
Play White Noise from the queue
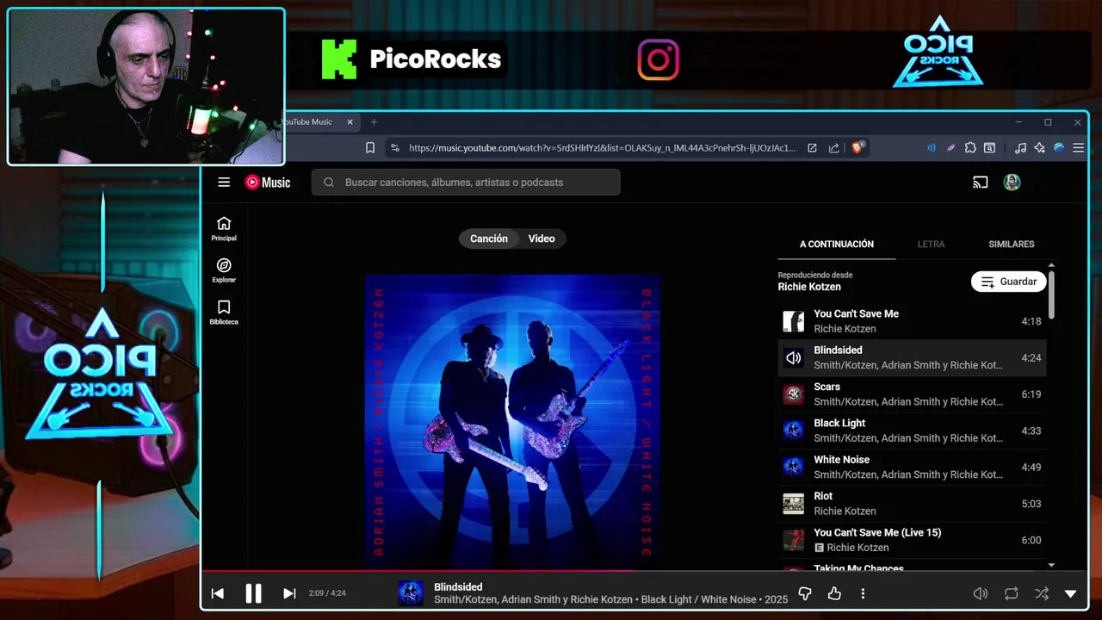pyautogui.click(x=912, y=467)
